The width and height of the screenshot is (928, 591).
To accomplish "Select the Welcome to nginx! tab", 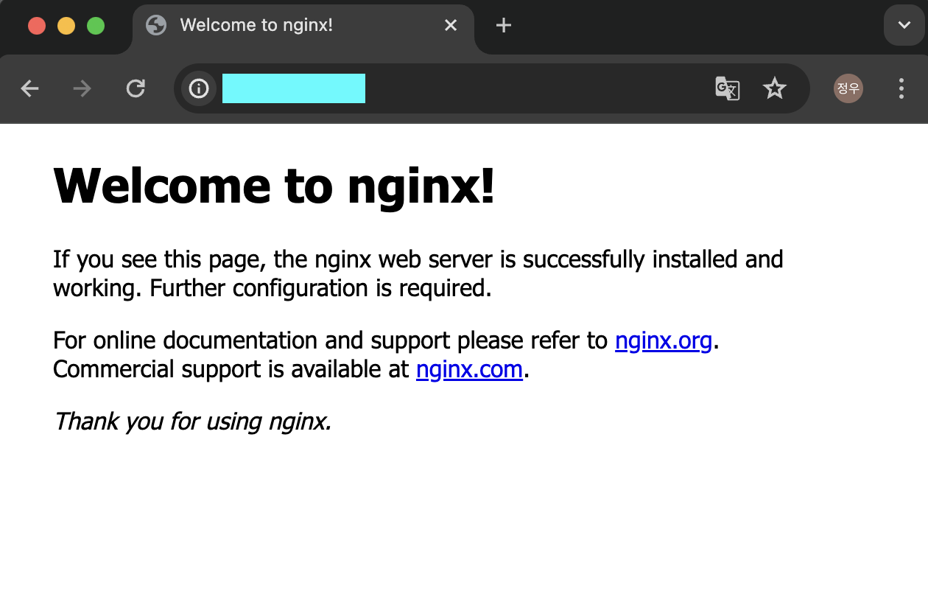I will pyautogui.click(x=303, y=29).
